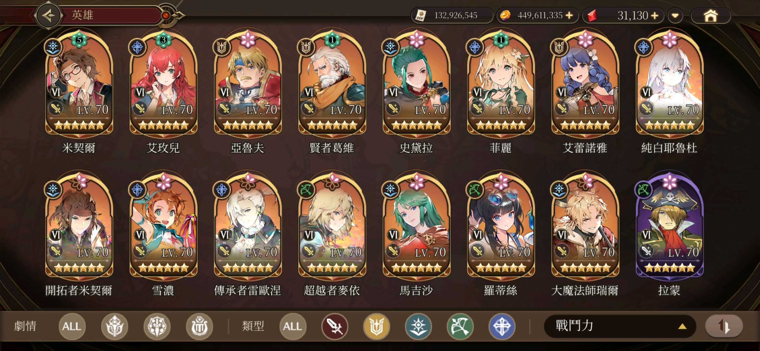
Task: Filter by sword attacker type icon
Action: coord(335,326)
